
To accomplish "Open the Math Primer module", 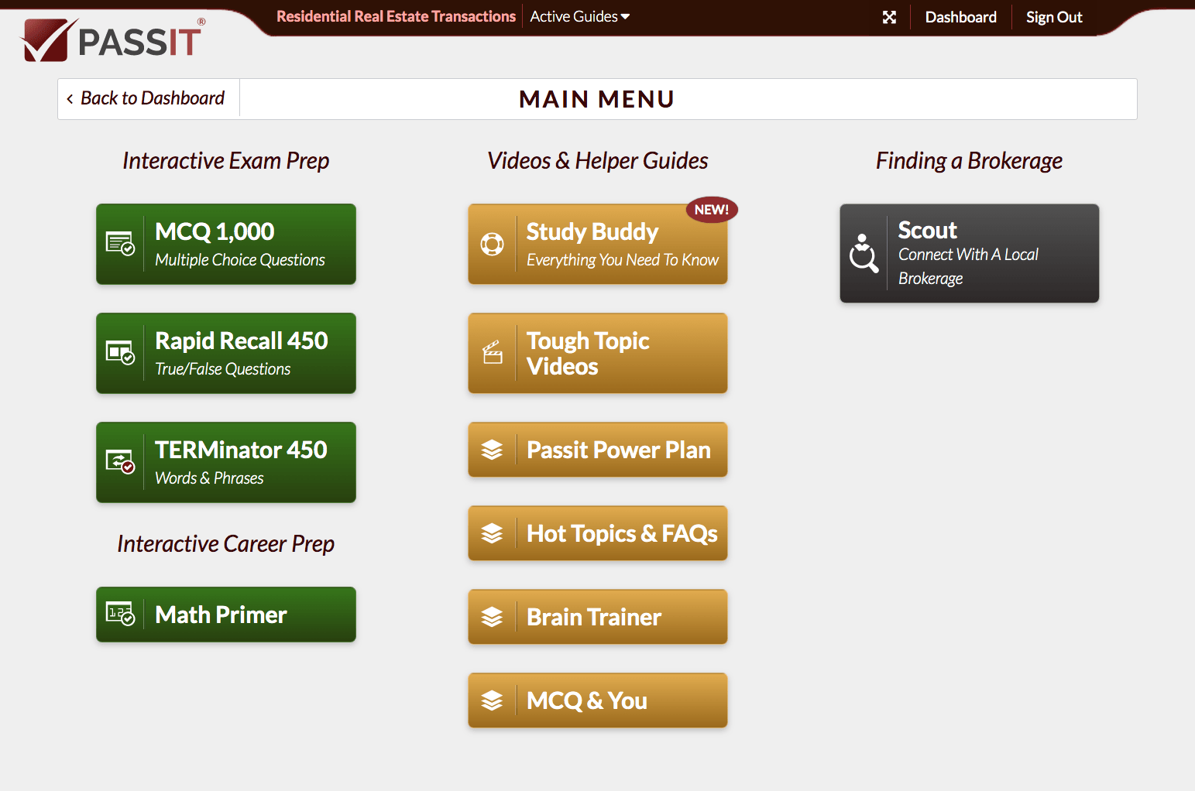I will [226, 615].
